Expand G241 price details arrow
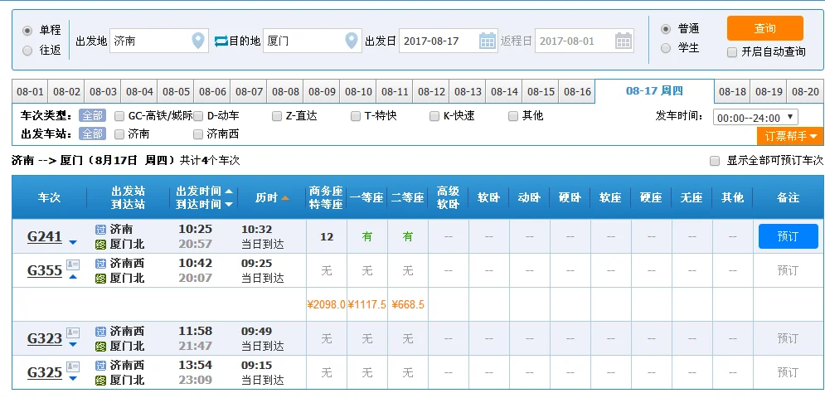Viewport: 825px width, 398px height. click(73, 243)
